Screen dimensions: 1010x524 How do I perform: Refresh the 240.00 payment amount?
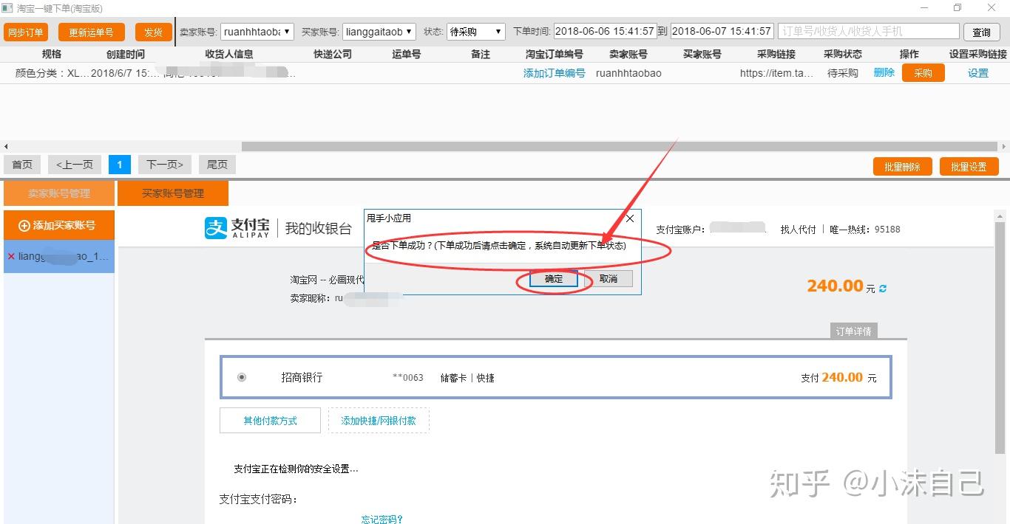point(883,288)
